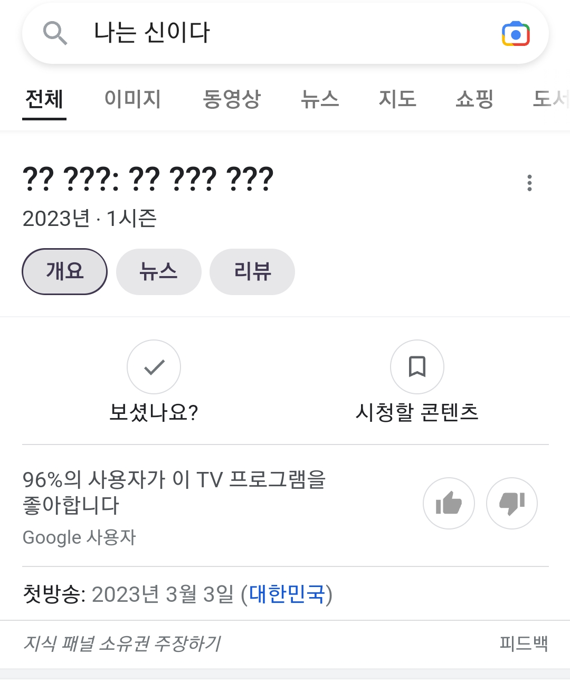Image resolution: width=570 pixels, height=681 pixels.
Task: Open Google Lens camera search
Action: click(x=516, y=34)
